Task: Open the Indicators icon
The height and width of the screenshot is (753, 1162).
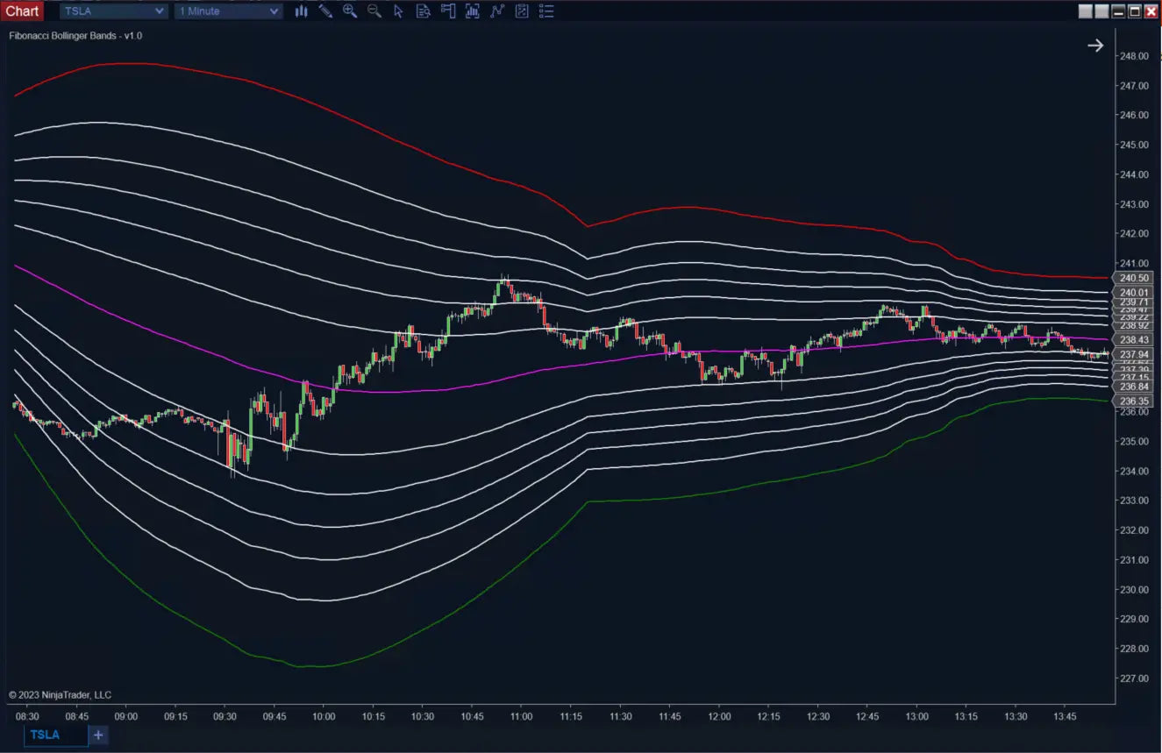Action: tap(473, 11)
